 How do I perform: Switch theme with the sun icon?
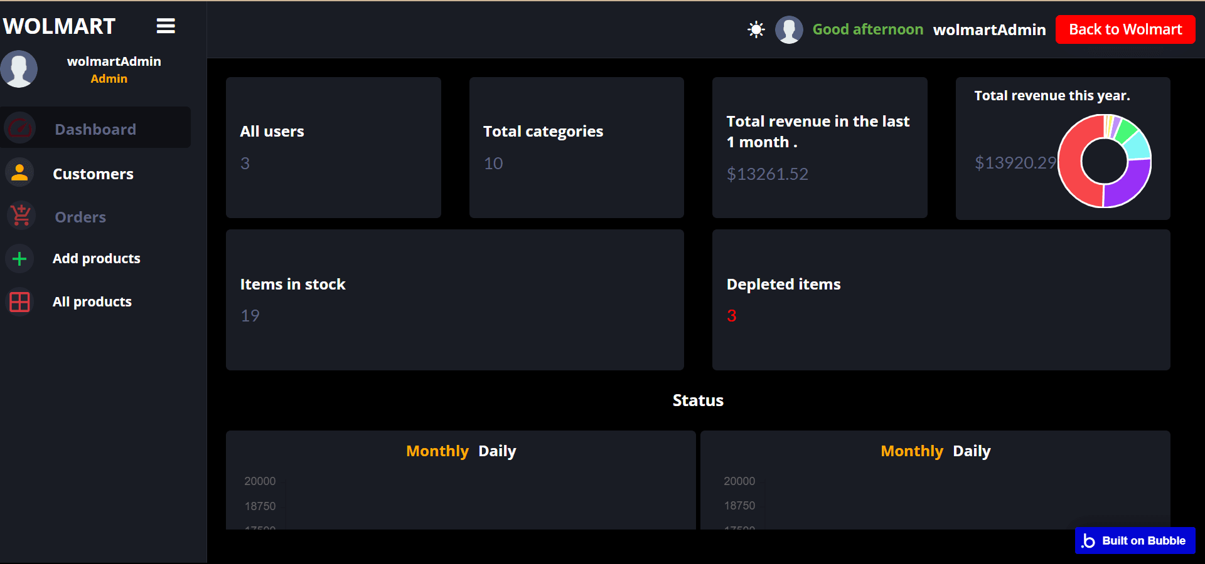pyautogui.click(x=756, y=29)
